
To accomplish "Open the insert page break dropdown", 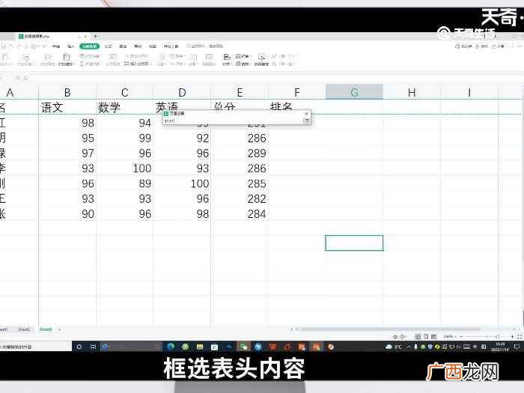I will [138, 64].
